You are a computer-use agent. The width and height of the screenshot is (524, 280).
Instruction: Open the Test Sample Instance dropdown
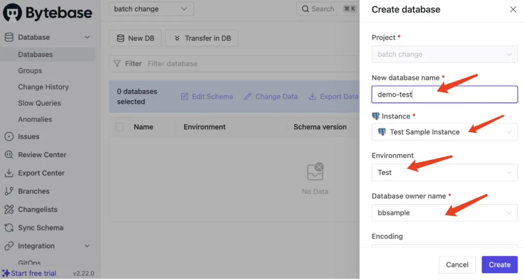pos(444,132)
